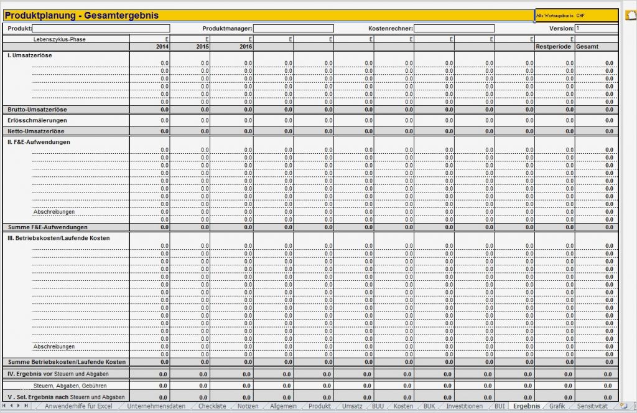Open the Investitionen sheet tab
This screenshot has width=637, height=413.
464,406
